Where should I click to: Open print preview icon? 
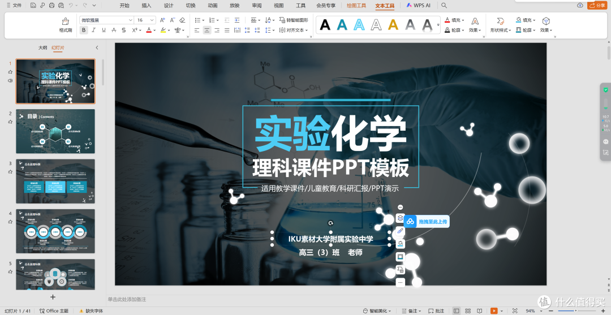(61, 6)
